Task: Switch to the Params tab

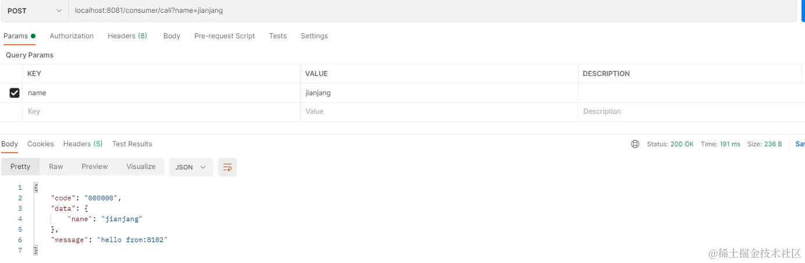Action: [19, 36]
